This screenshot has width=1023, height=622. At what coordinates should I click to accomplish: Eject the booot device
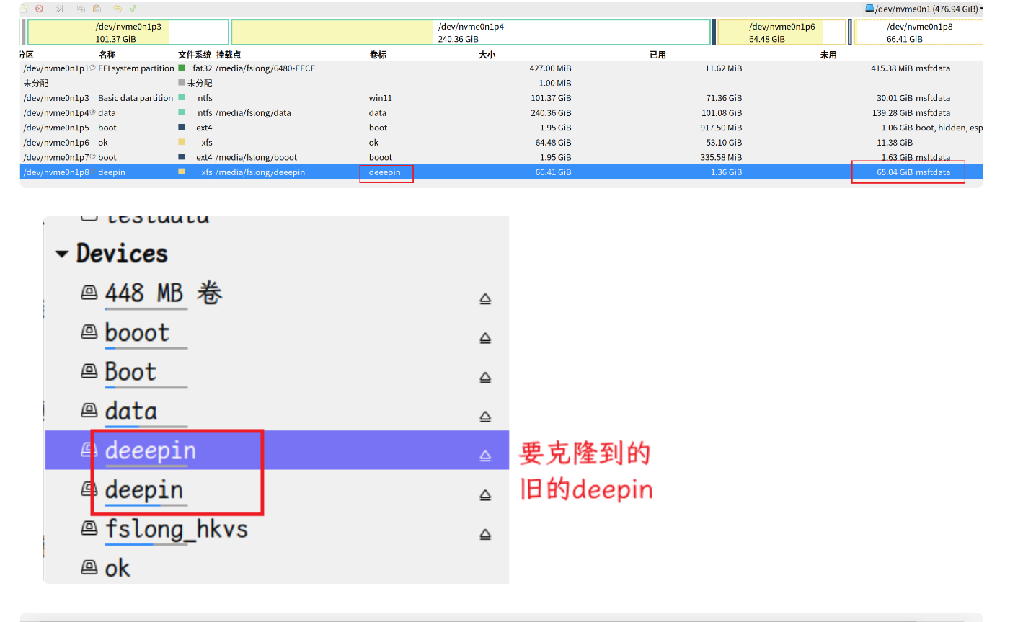click(485, 338)
